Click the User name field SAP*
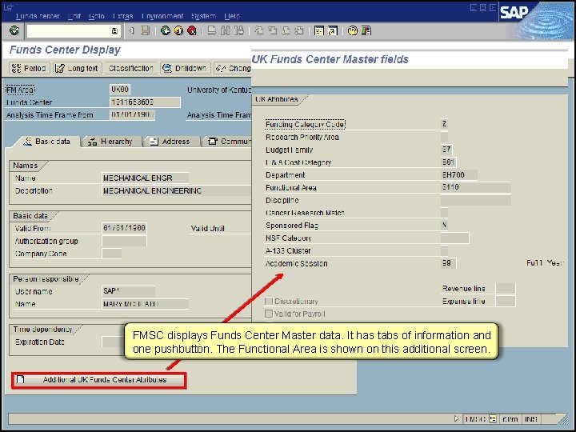The height and width of the screenshot is (432, 576). (128, 291)
